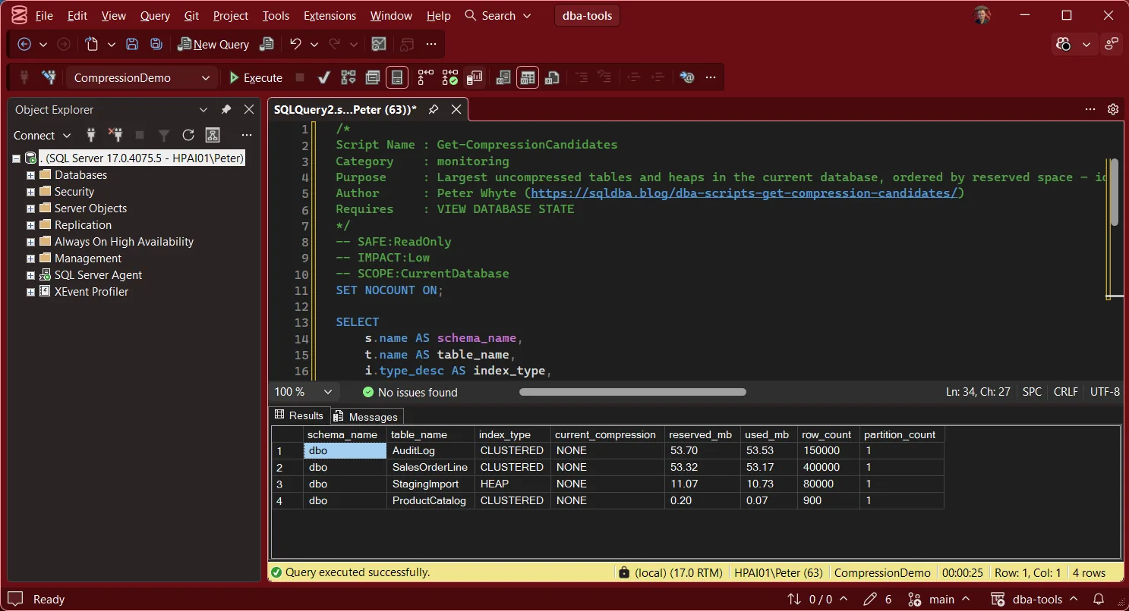Screen dimensions: 1129x611
Task: Expand the Databases node
Action: pyautogui.click(x=30, y=175)
